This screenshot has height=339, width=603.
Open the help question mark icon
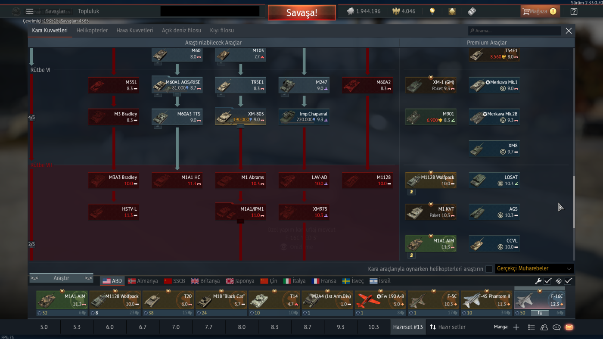(574, 12)
